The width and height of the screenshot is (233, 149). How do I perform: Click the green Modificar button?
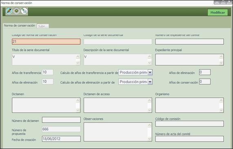[217, 13]
